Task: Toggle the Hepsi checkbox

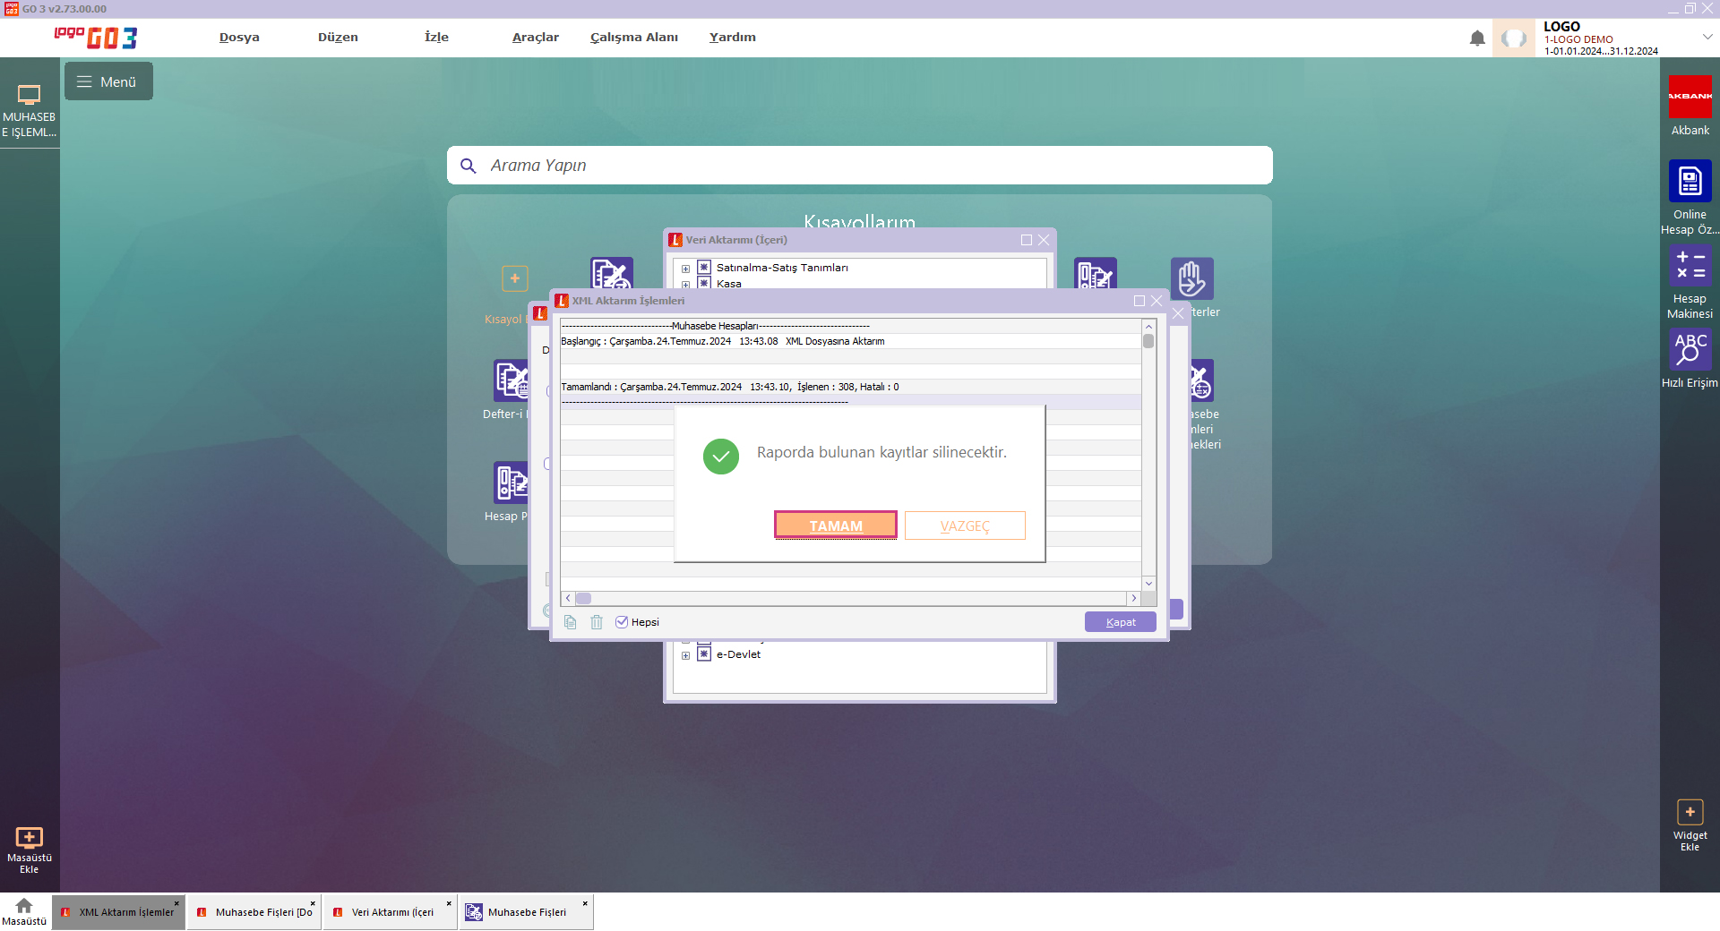Action: coord(622,622)
